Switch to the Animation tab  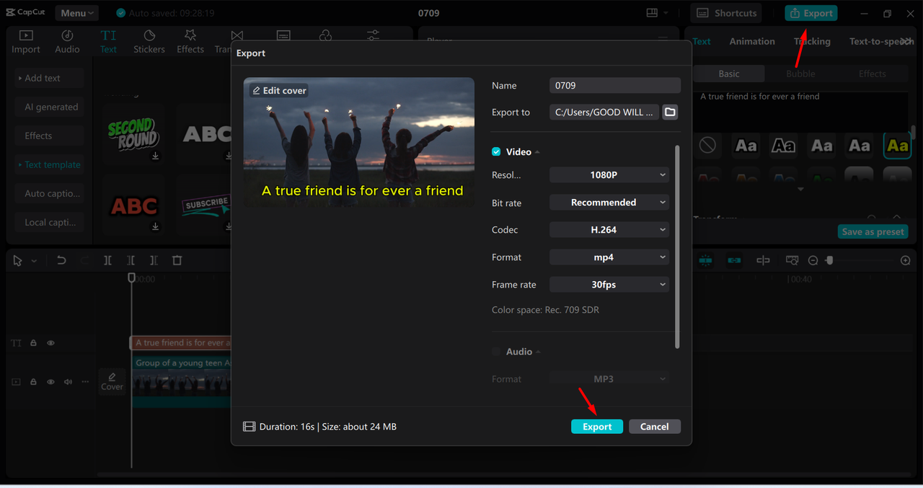tap(752, 41)
